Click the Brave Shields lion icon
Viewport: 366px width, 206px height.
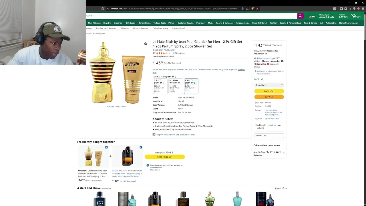252,9
